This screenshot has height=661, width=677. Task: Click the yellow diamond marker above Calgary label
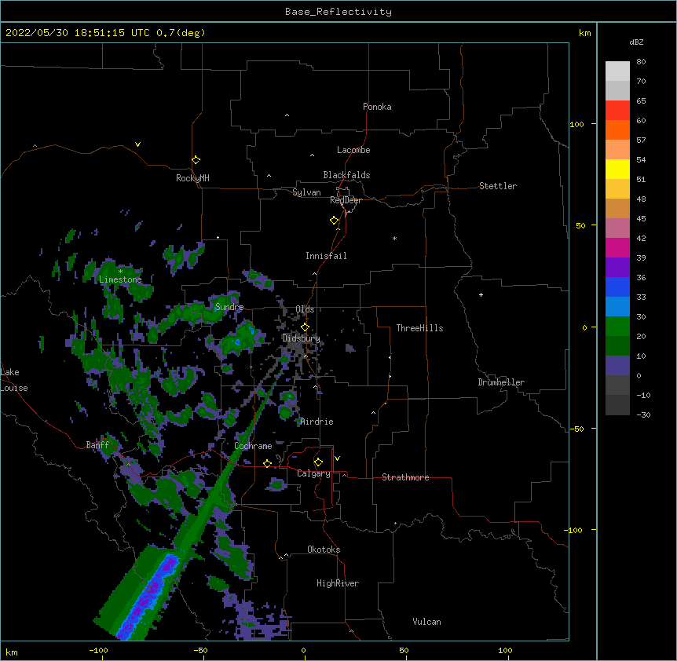click(x=318, y=462)
